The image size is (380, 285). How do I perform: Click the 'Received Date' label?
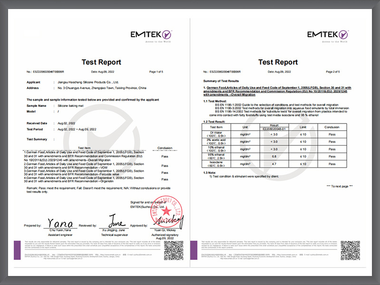pyautogui.click(x=37, y=123)
